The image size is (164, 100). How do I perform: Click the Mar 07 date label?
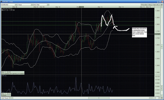[36, 7]
